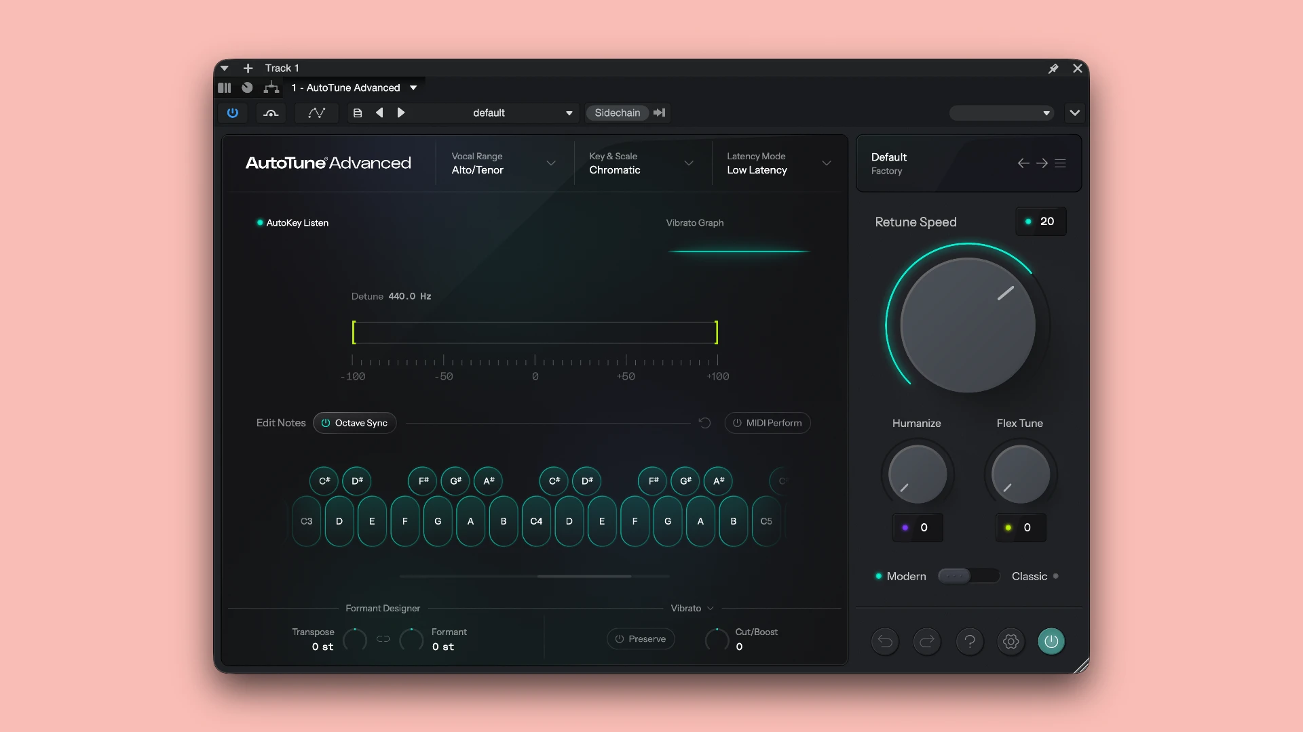The image size is (1303, 732).
Task: Toggle the teal AutoTune power button
Action: pos(1051,641)
